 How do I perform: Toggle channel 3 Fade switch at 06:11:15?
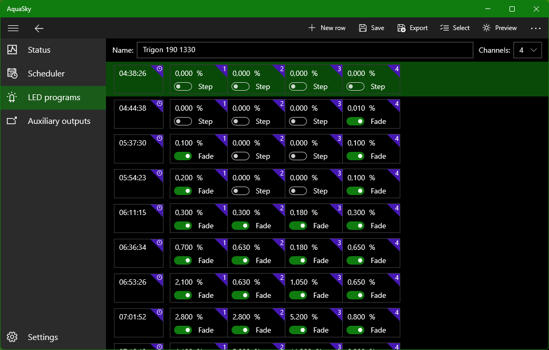pyautogui.click(x=298, y=226)
